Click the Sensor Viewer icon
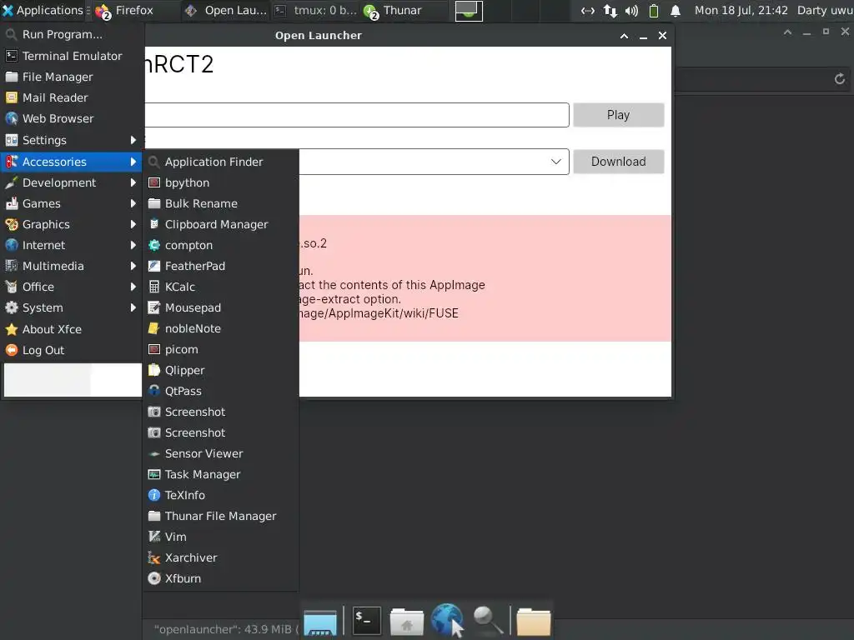The height and width of the screenshot is (640, 854). coord(154,453)
